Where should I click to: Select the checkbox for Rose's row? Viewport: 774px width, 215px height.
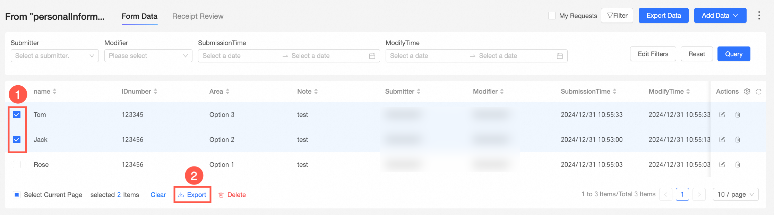pos(17,165)
